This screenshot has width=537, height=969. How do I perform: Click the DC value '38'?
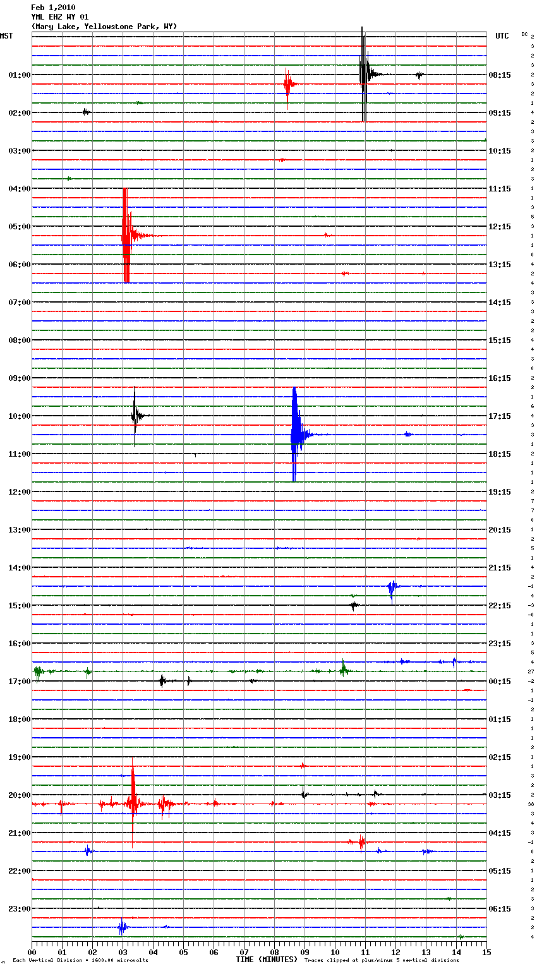click(x=531, y=804)
